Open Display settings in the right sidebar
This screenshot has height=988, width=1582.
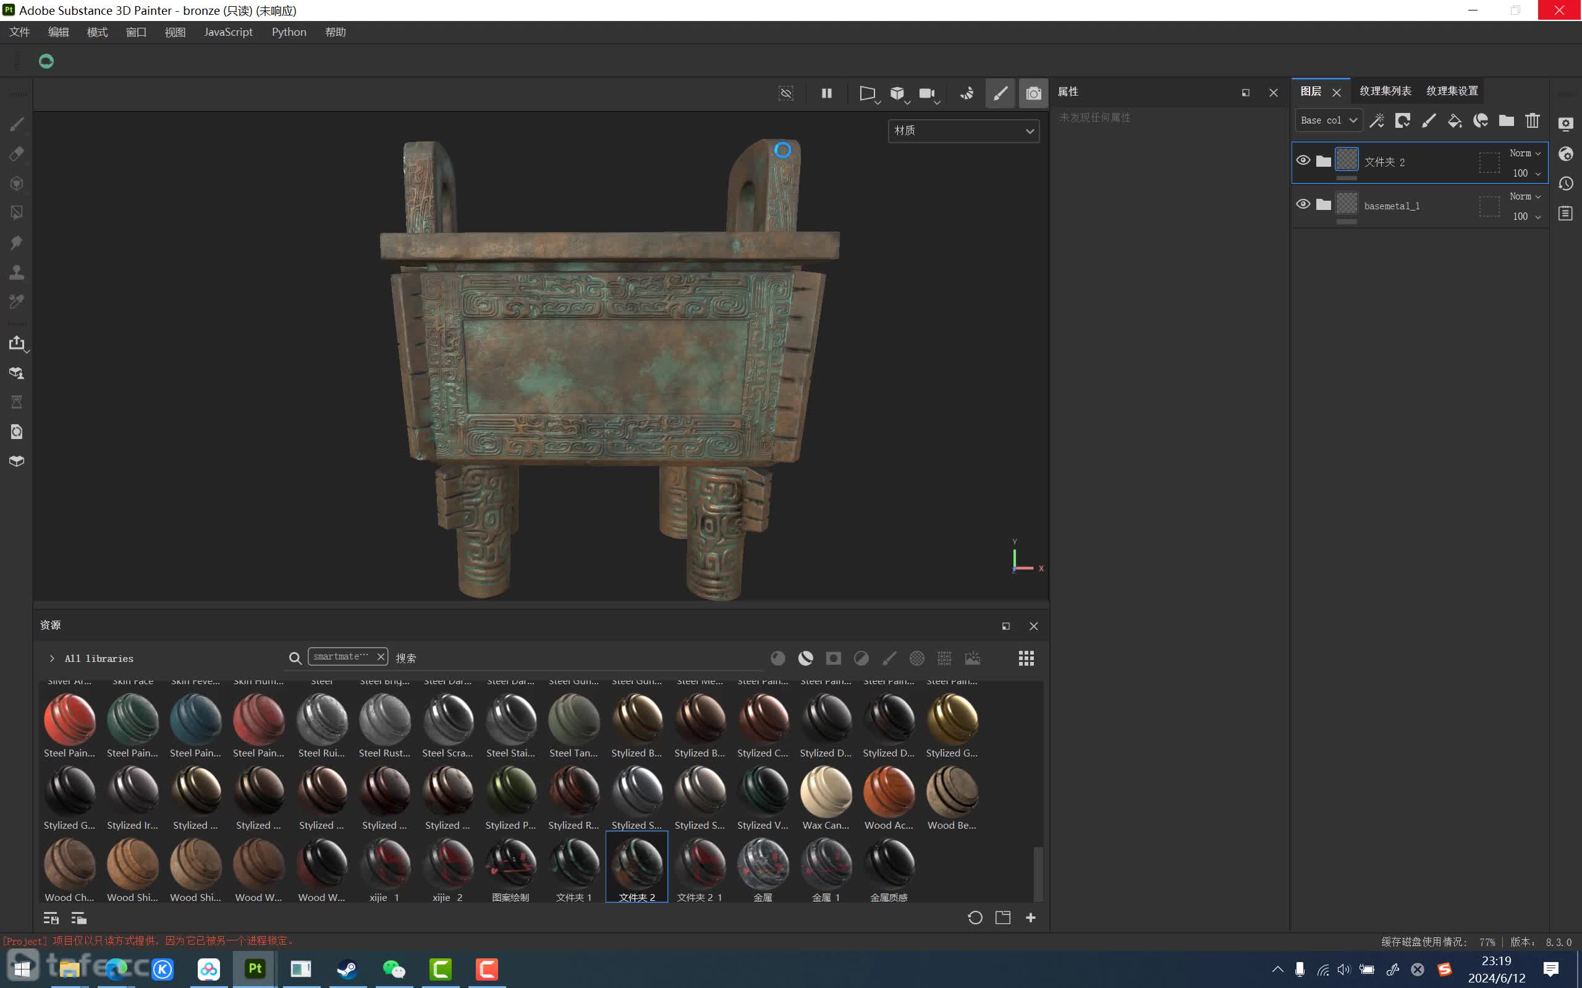click(x=1566, y=124)
